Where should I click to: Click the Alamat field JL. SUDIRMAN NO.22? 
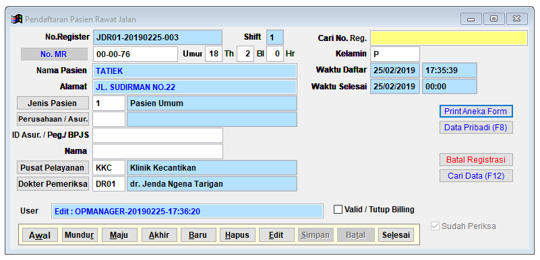195,87
